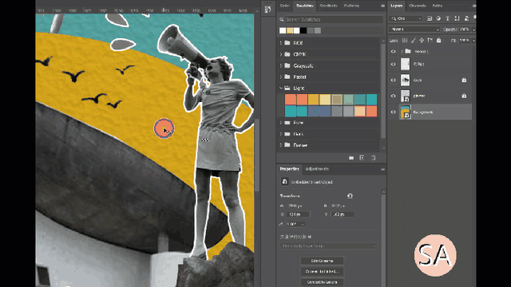Click the delete swatch trash icon
511x287 pixels.
(374, 158)
